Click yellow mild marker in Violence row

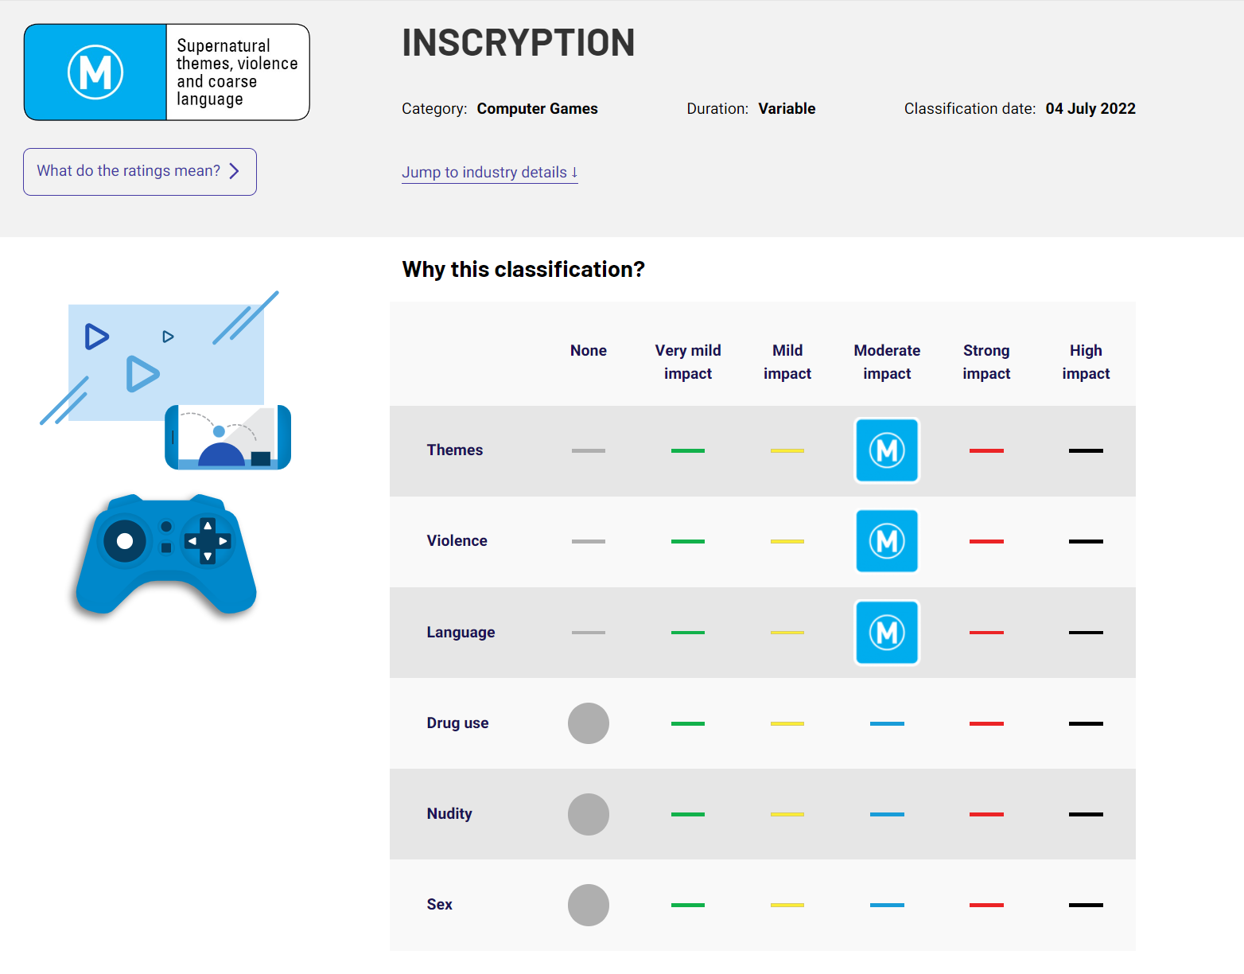click(x=787, y=542)
